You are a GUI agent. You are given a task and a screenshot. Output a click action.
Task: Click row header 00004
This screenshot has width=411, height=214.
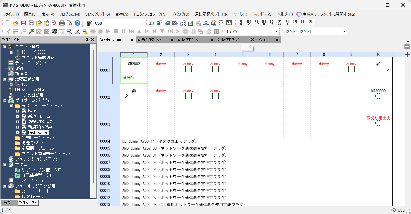point(105,141)
